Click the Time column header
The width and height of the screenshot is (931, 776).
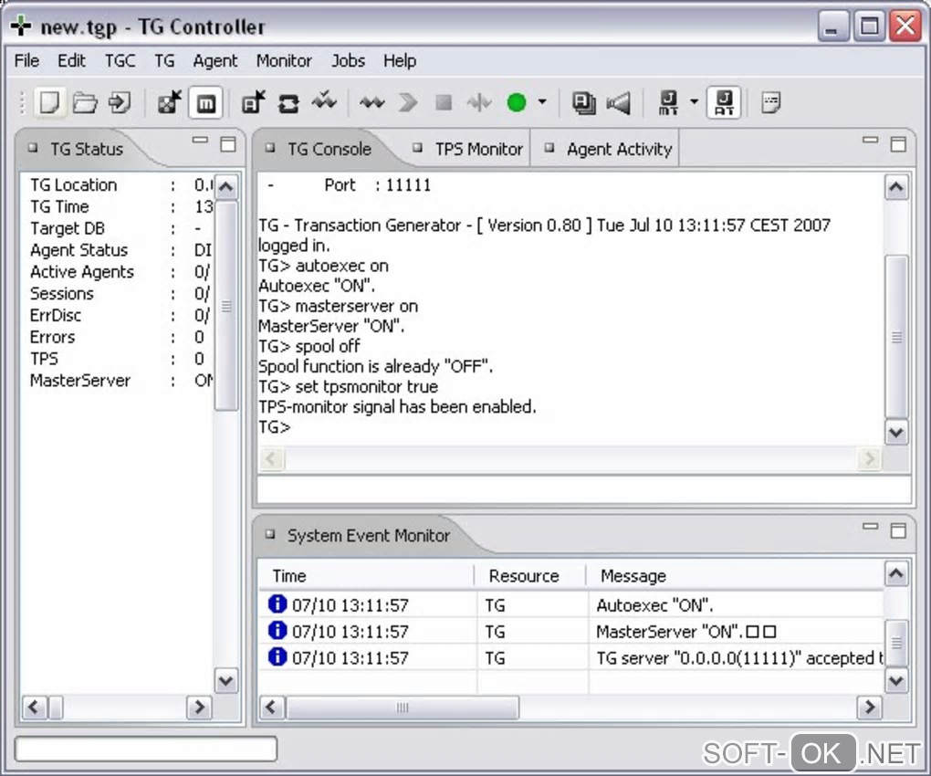(366, 576)
